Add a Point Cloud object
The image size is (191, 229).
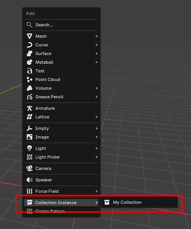pos(62,80)
